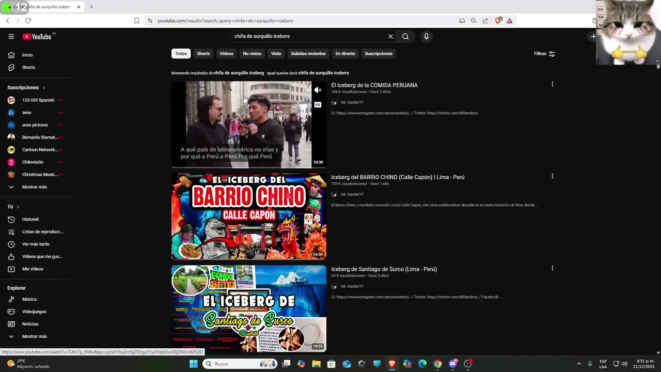Clear the search box with the X
Viewport: 661px width, 372px height.
click(x=390, y=37)
